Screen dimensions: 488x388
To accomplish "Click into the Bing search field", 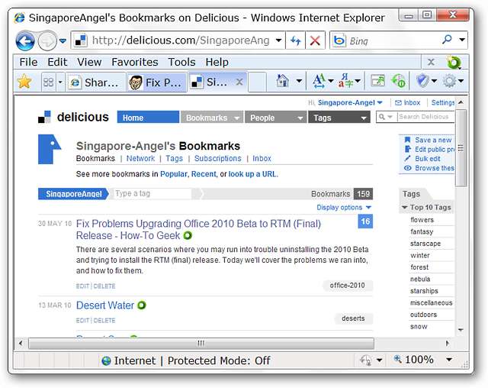I will 392,40.
